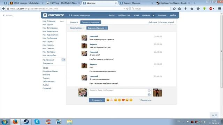Viewport: 223px width, 125px height.
Task: Open помощь in the VK header
Action: tap(162, 15)
